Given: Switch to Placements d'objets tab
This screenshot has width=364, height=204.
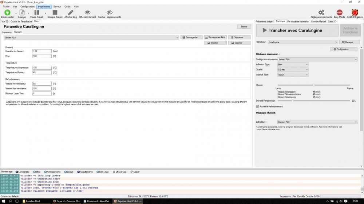Looking at the screenshot, I should coord(264,21).
